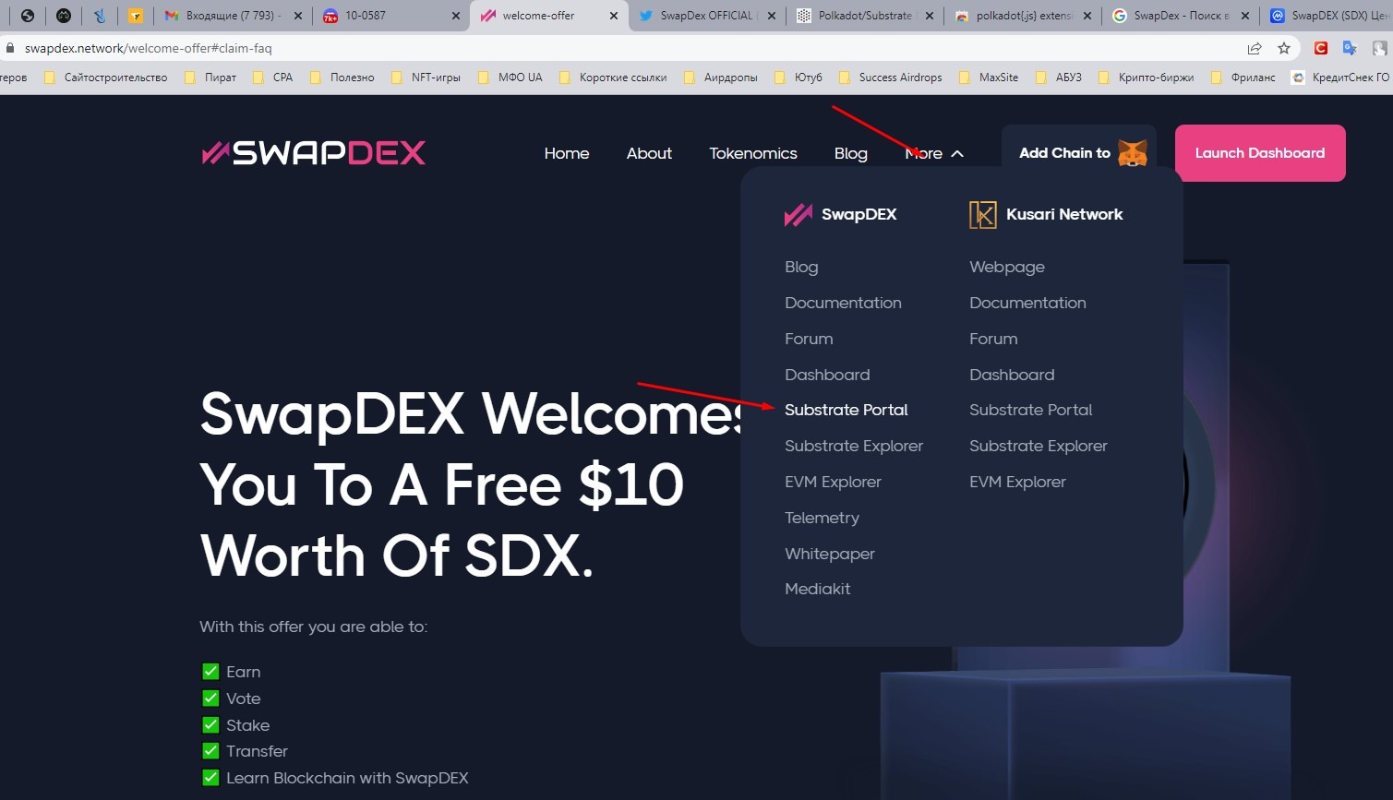The image size is (1393, 800).
Task: Open the pinned globe tab
Action: tap(28, 16)
